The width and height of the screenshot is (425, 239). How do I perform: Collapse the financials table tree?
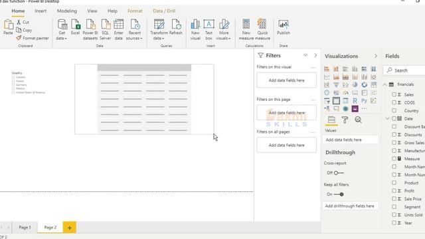[x=385, y=84]
